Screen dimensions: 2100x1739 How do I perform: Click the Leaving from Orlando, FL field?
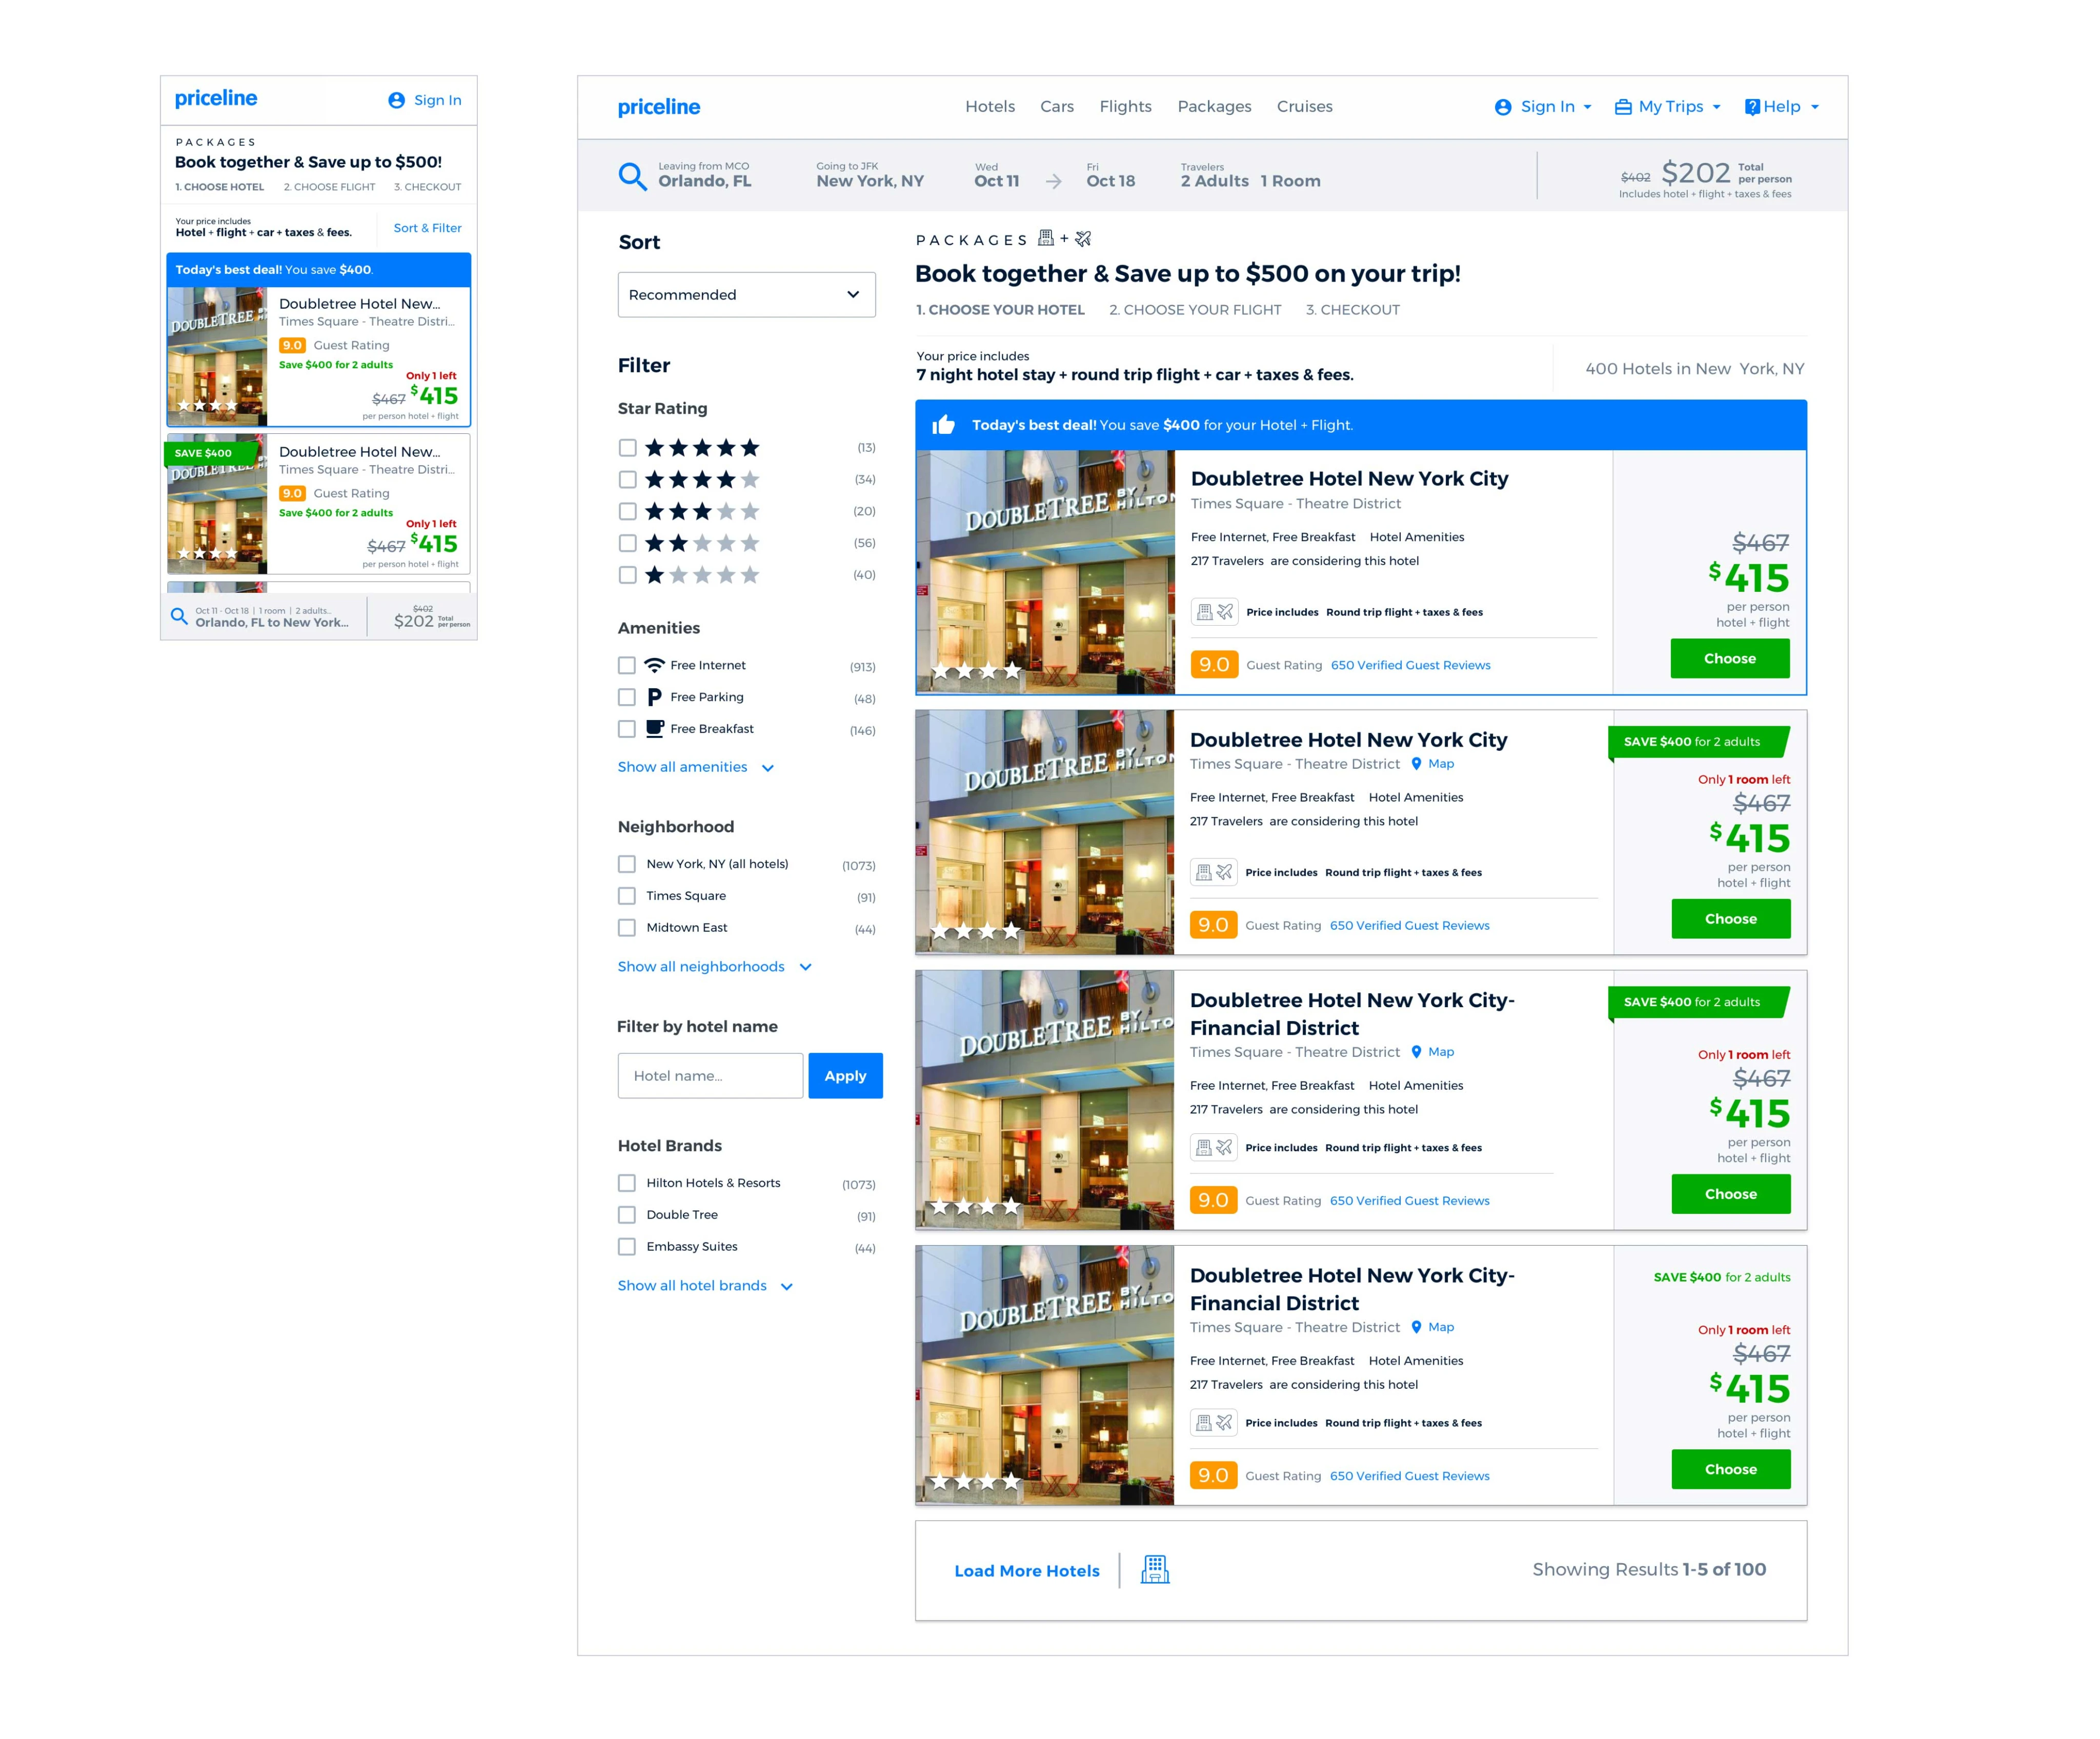coord(705,175)
